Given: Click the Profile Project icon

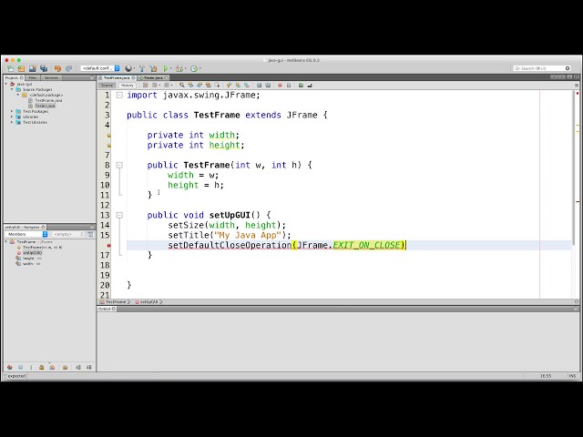Looking at the screenshot, I should 194,69.
